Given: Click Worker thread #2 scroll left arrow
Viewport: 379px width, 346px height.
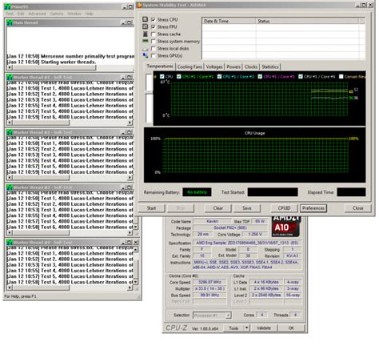Looking at the screenshot, I should pyautogui.click(x=10, y=178).
